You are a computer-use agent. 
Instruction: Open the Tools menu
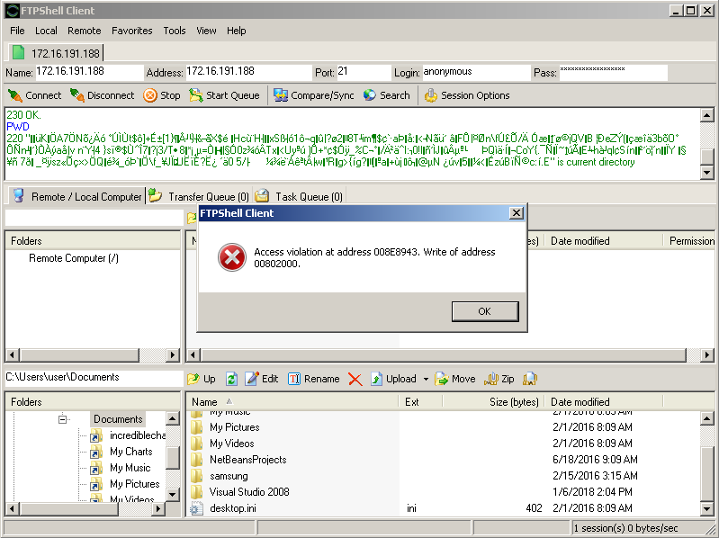pos(175,31)
